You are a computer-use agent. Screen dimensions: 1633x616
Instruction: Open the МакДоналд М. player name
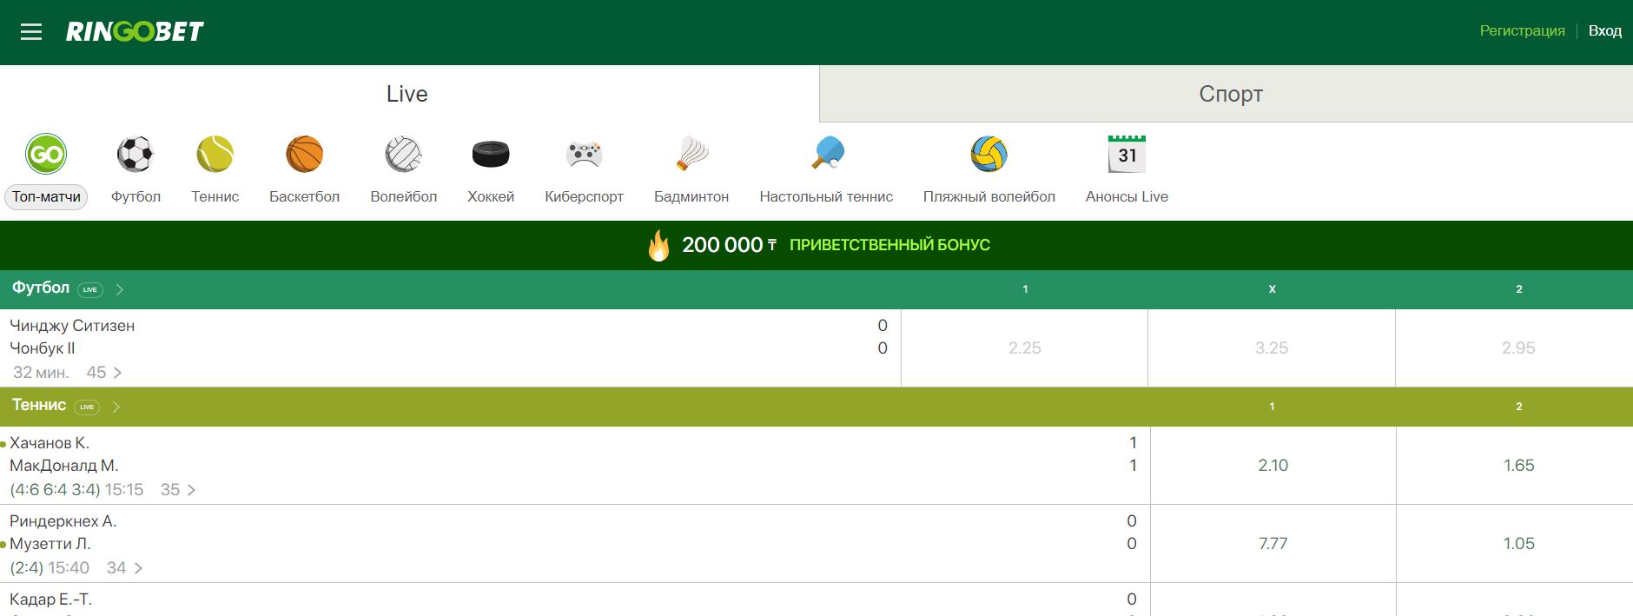[x=64, y=466]
